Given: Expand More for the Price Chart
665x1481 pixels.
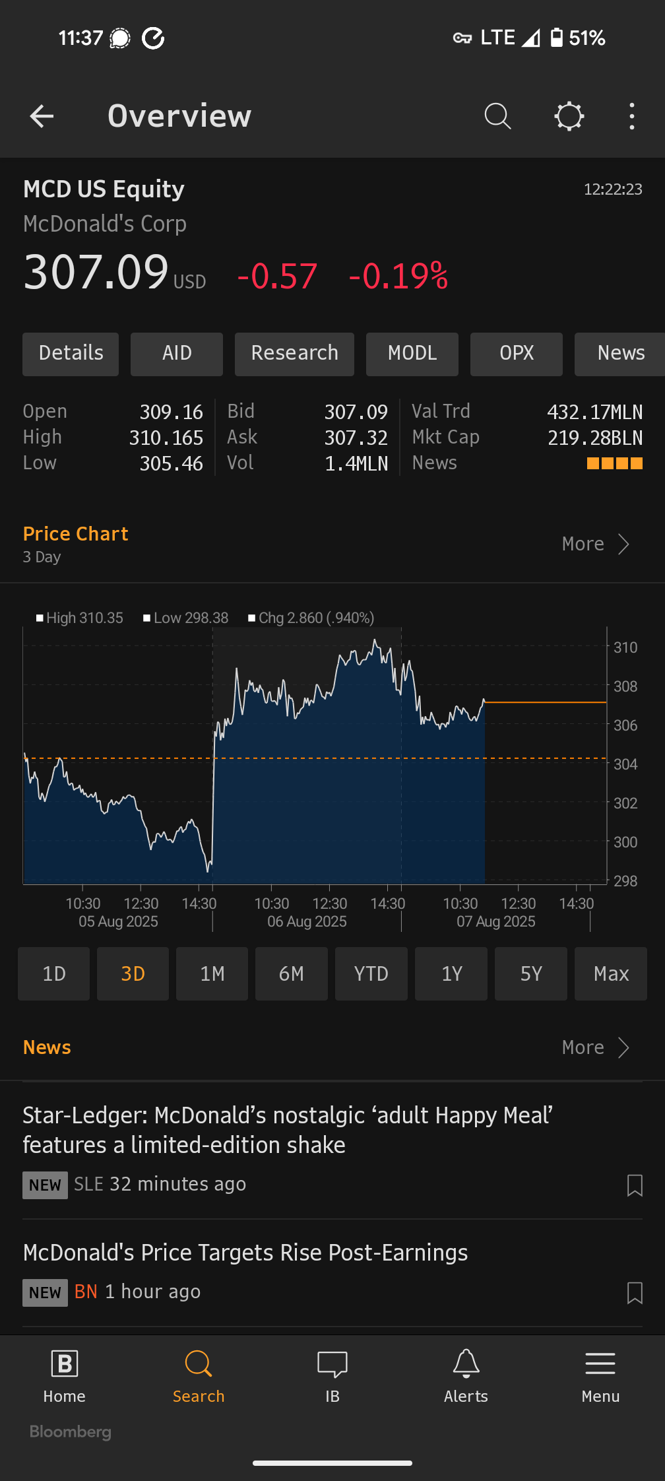Looking at the screenshot, I should [596, 544].
